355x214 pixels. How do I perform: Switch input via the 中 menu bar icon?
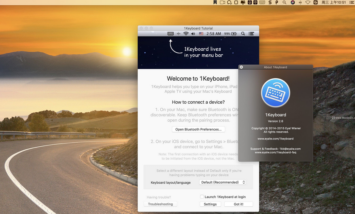click(x=255, y=2)
